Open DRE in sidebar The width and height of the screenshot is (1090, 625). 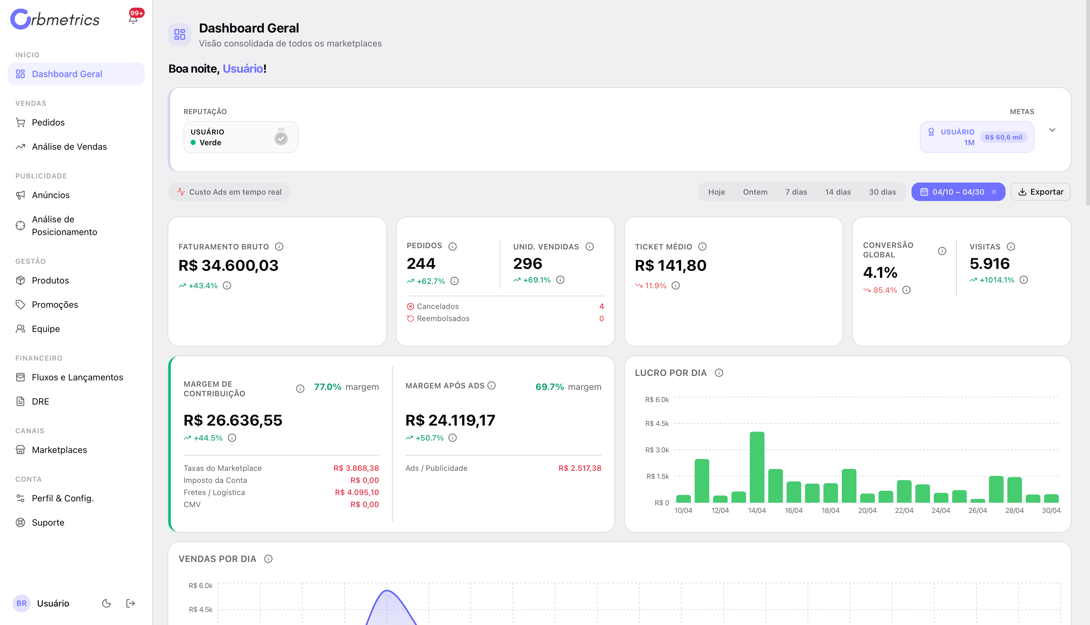pyautogui.click(x=76, y=401)
